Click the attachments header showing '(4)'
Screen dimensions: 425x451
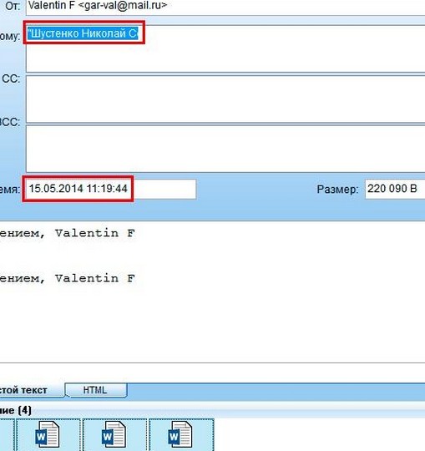(x=16, y=410)
